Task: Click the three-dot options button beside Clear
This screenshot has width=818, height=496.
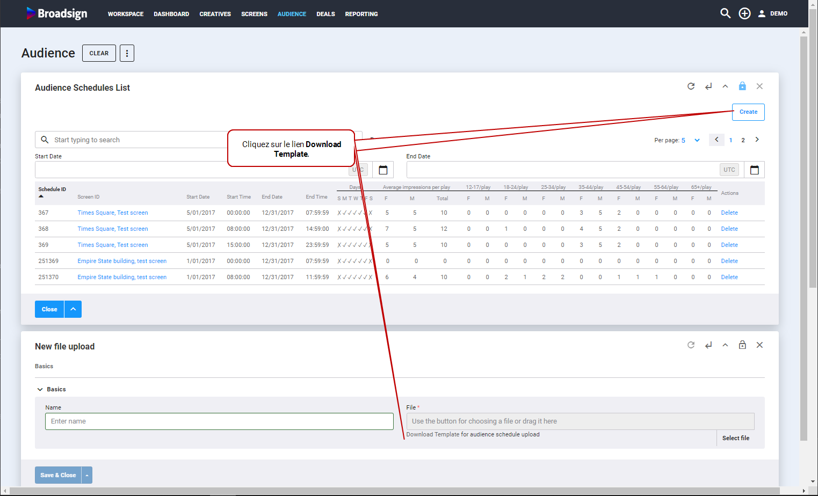Action: tap(127, 53)
